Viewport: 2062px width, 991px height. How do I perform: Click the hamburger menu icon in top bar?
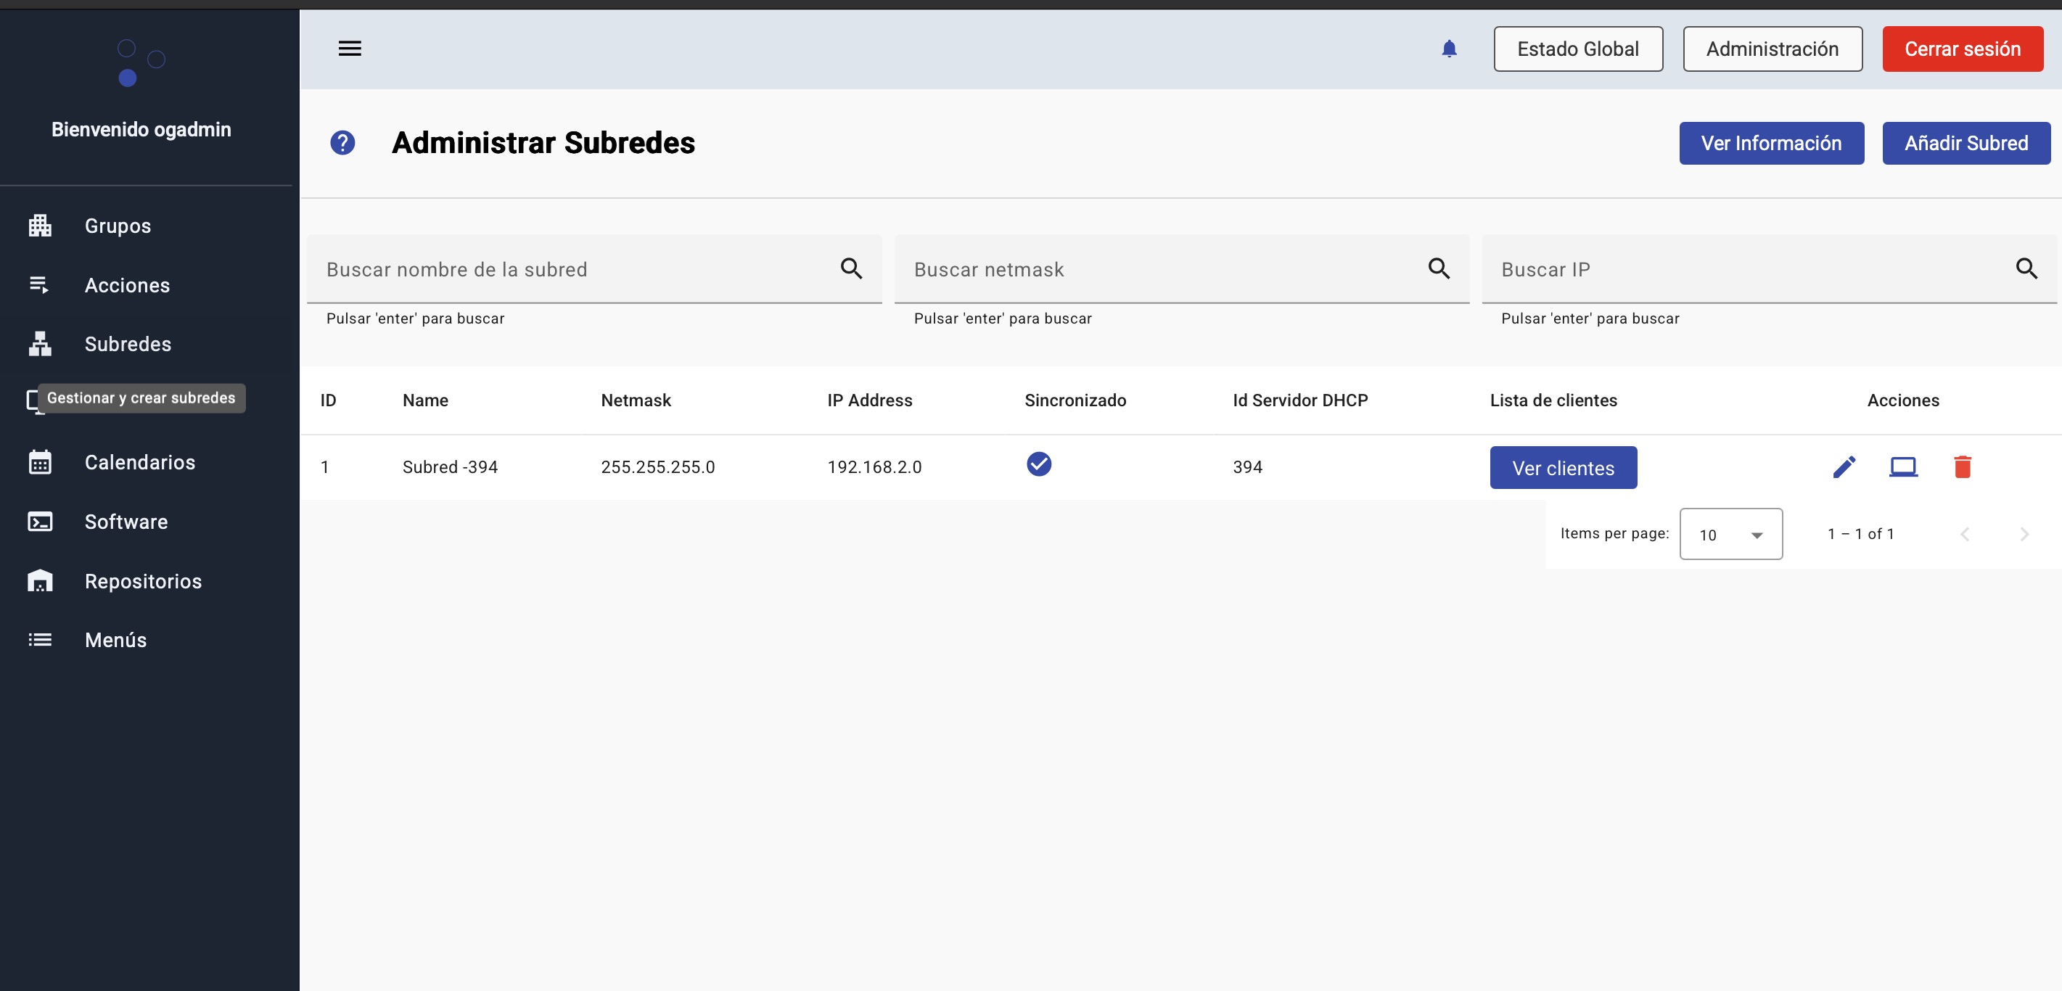(350, 49)
